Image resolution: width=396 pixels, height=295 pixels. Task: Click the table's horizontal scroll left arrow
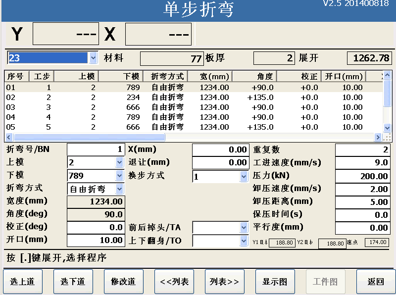[9, 137]
